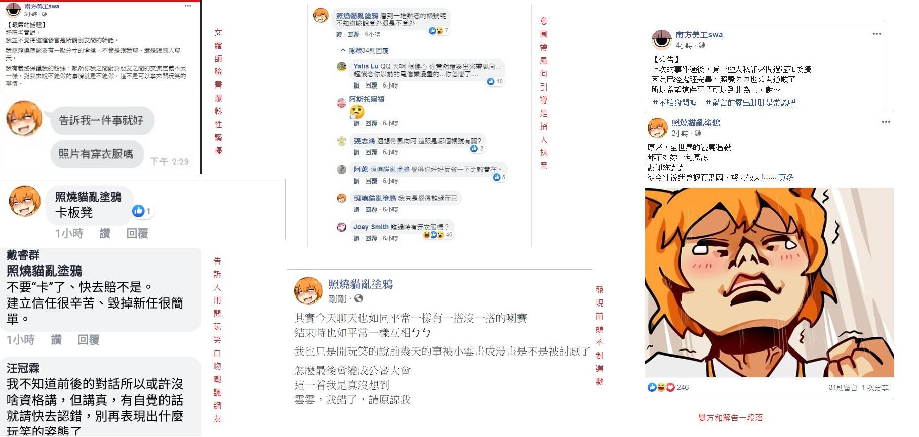Like the 戴睿群 comment with 讚
Screen dimensions: 919x437
pos(56,340)
